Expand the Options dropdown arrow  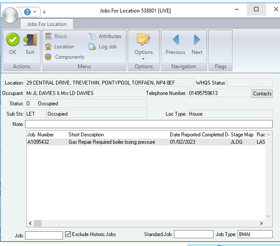click(143, 59)
